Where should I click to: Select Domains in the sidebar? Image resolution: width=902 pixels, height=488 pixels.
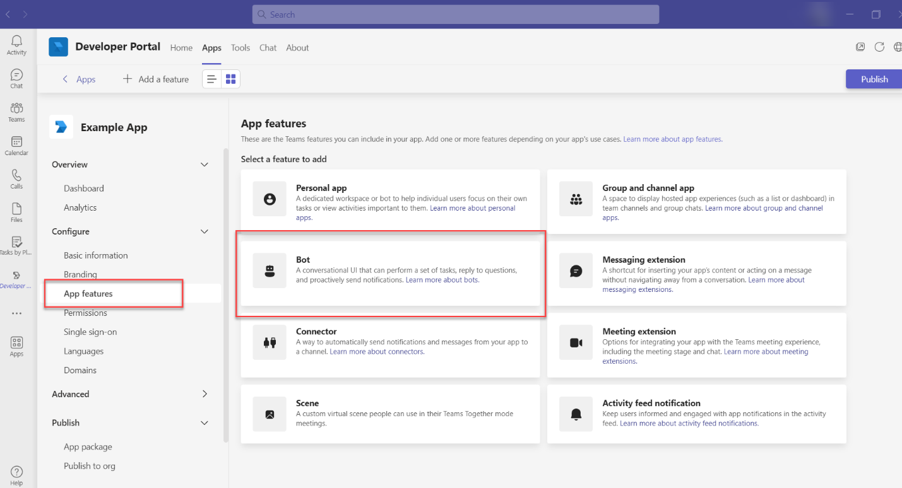point(80,370)
